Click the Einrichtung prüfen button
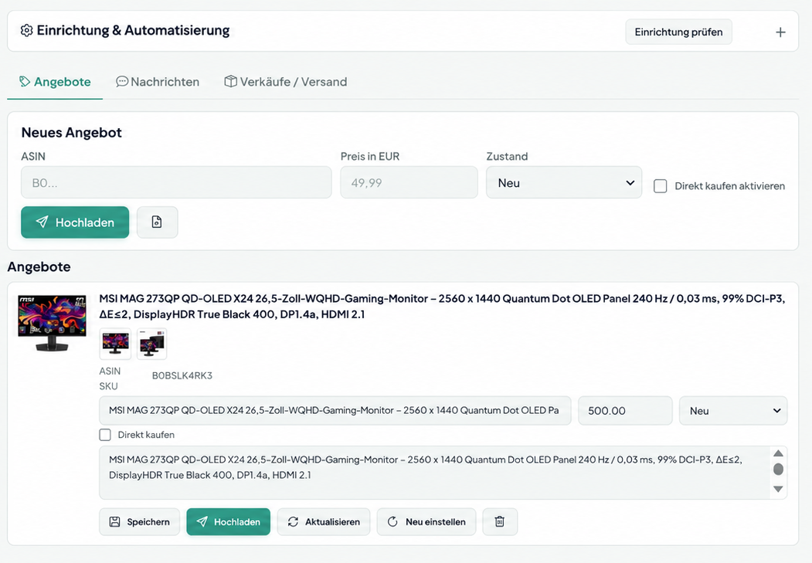Image resolution: width=812 pixels, height=563 pixels. tap(678, 32)
